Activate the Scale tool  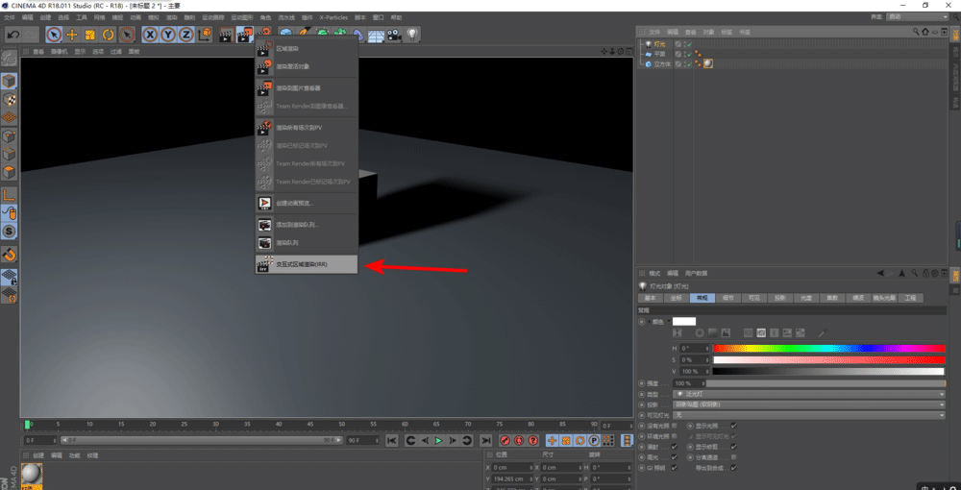tap(90, 35)
